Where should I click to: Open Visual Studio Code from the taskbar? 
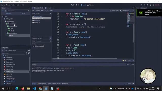(x=34, y=89)
